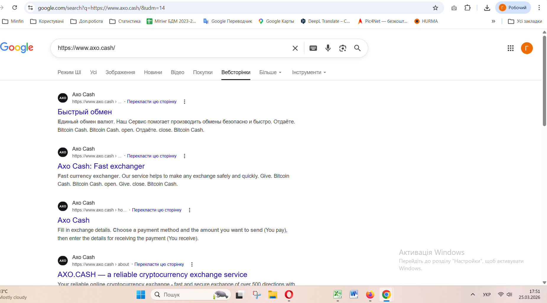
Task: Submit search with the magnifier icon
Action: point(357,48)
